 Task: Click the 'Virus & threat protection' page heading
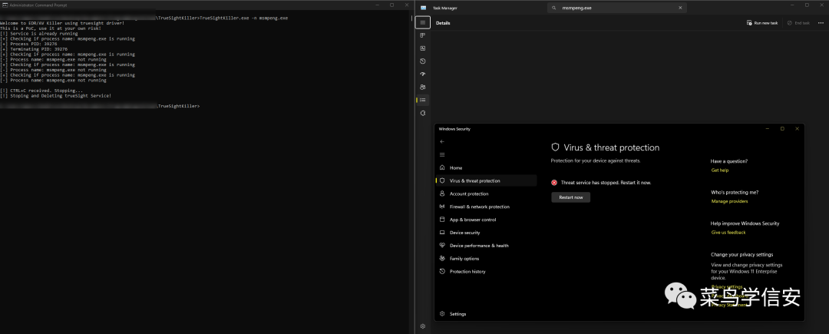pos(612,147)
